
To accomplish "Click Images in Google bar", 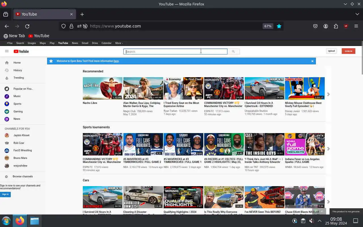I will (x=32, y=43).
